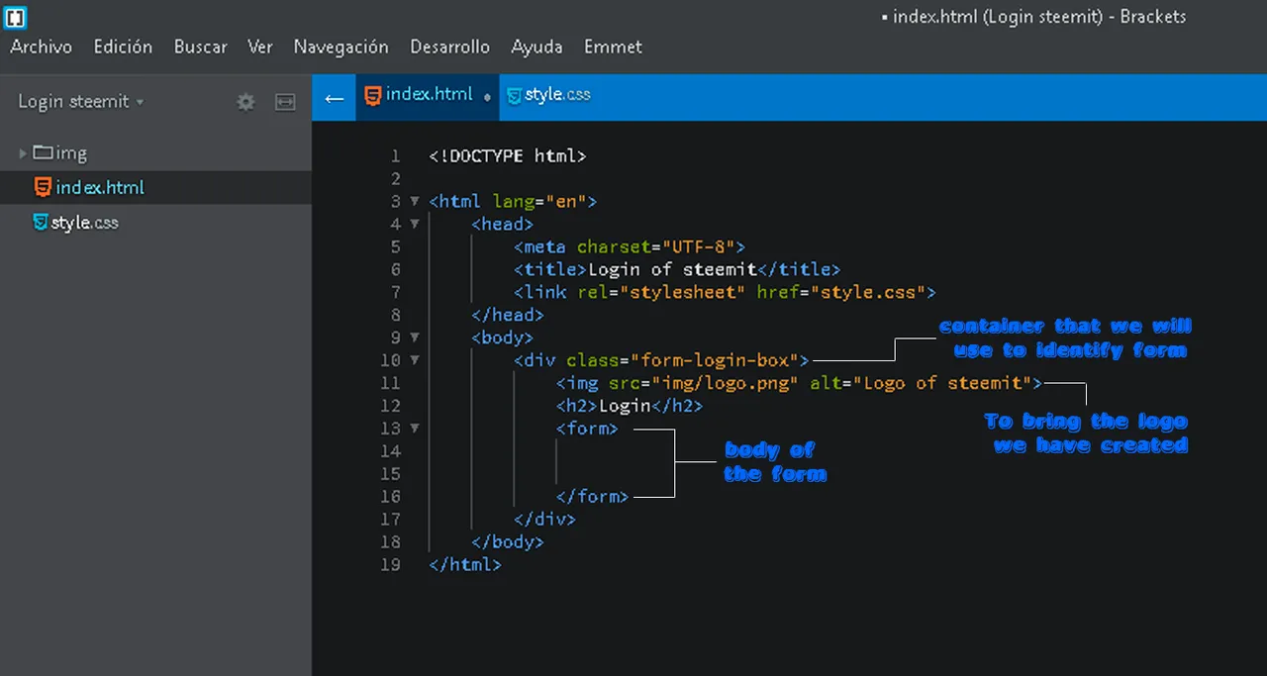Screen dimensions: 1267x676
Task: Click title text Login of steemit
Action: point(672,269)
